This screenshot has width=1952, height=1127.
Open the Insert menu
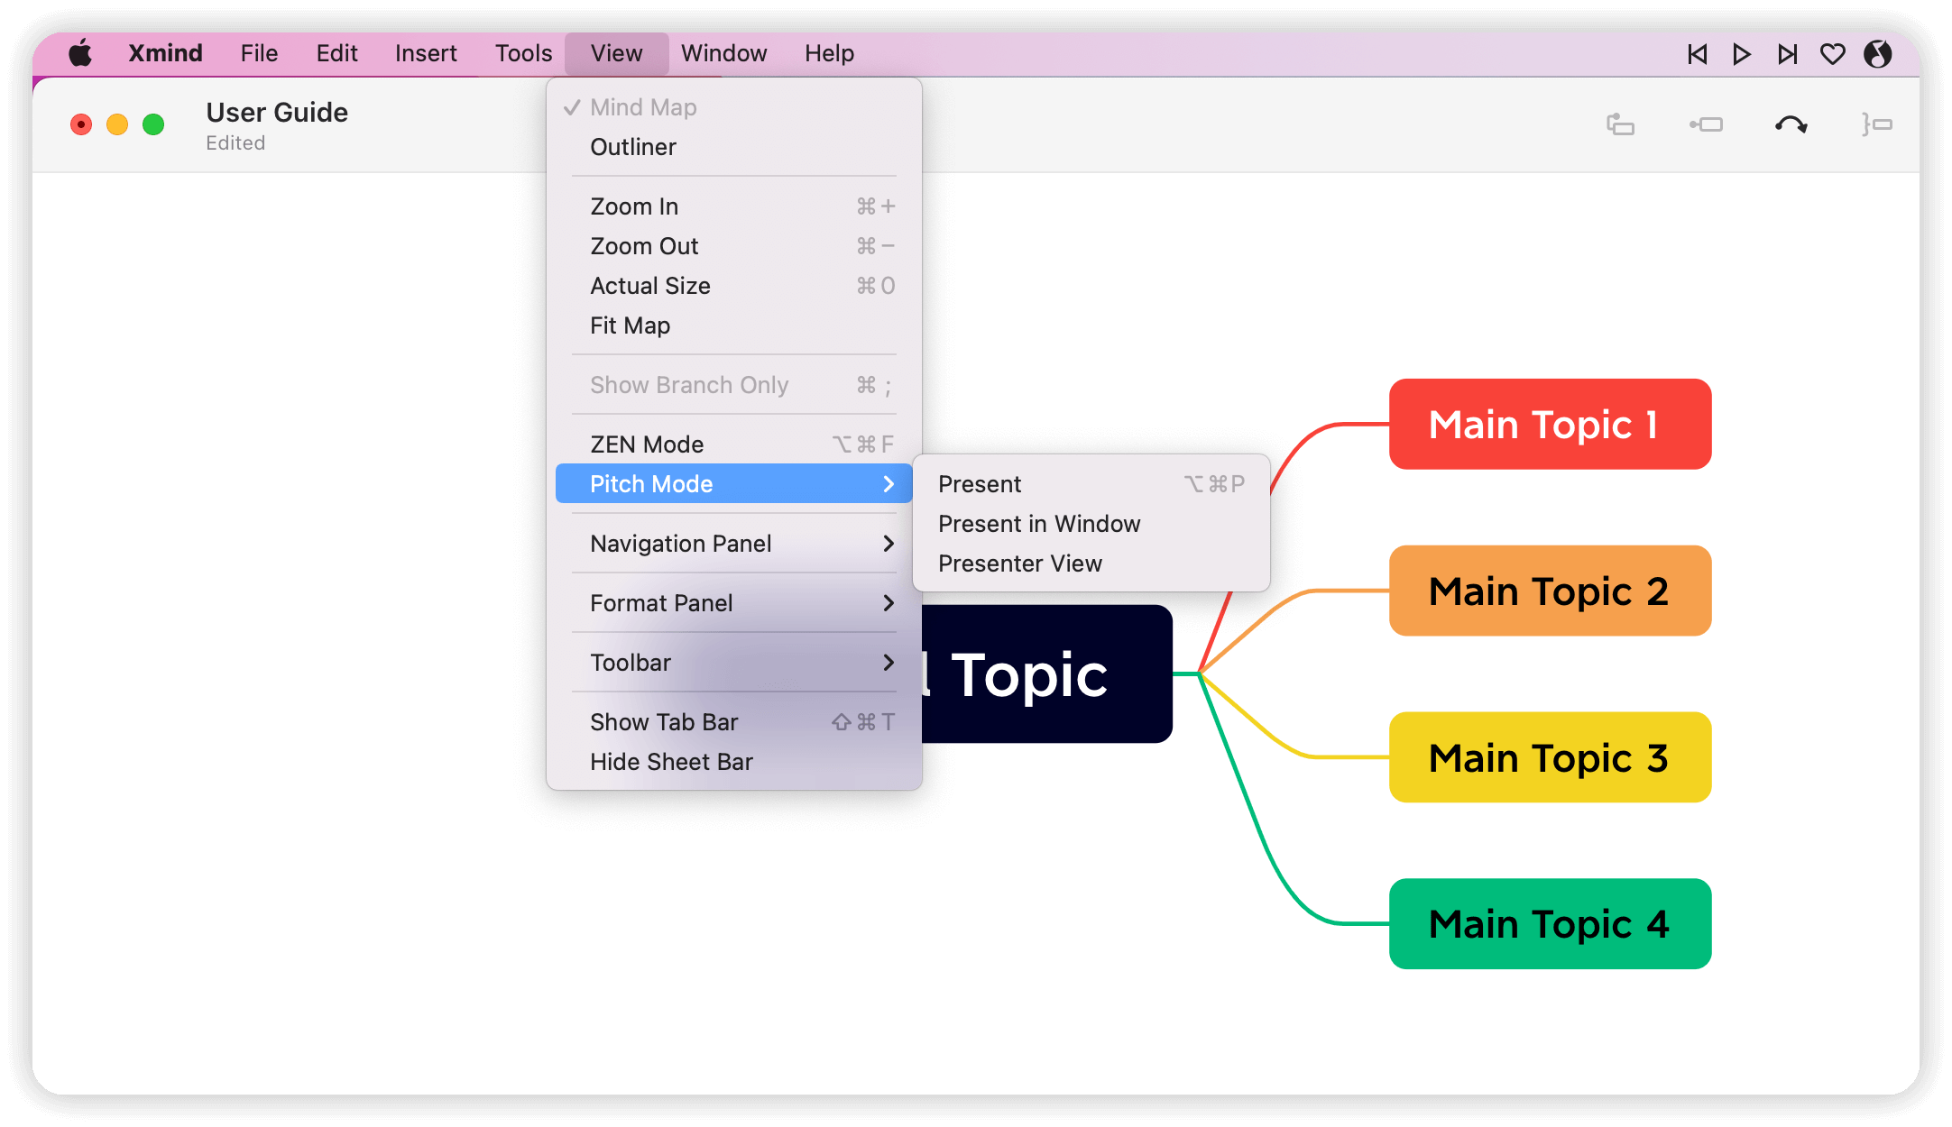coord(426,53)
